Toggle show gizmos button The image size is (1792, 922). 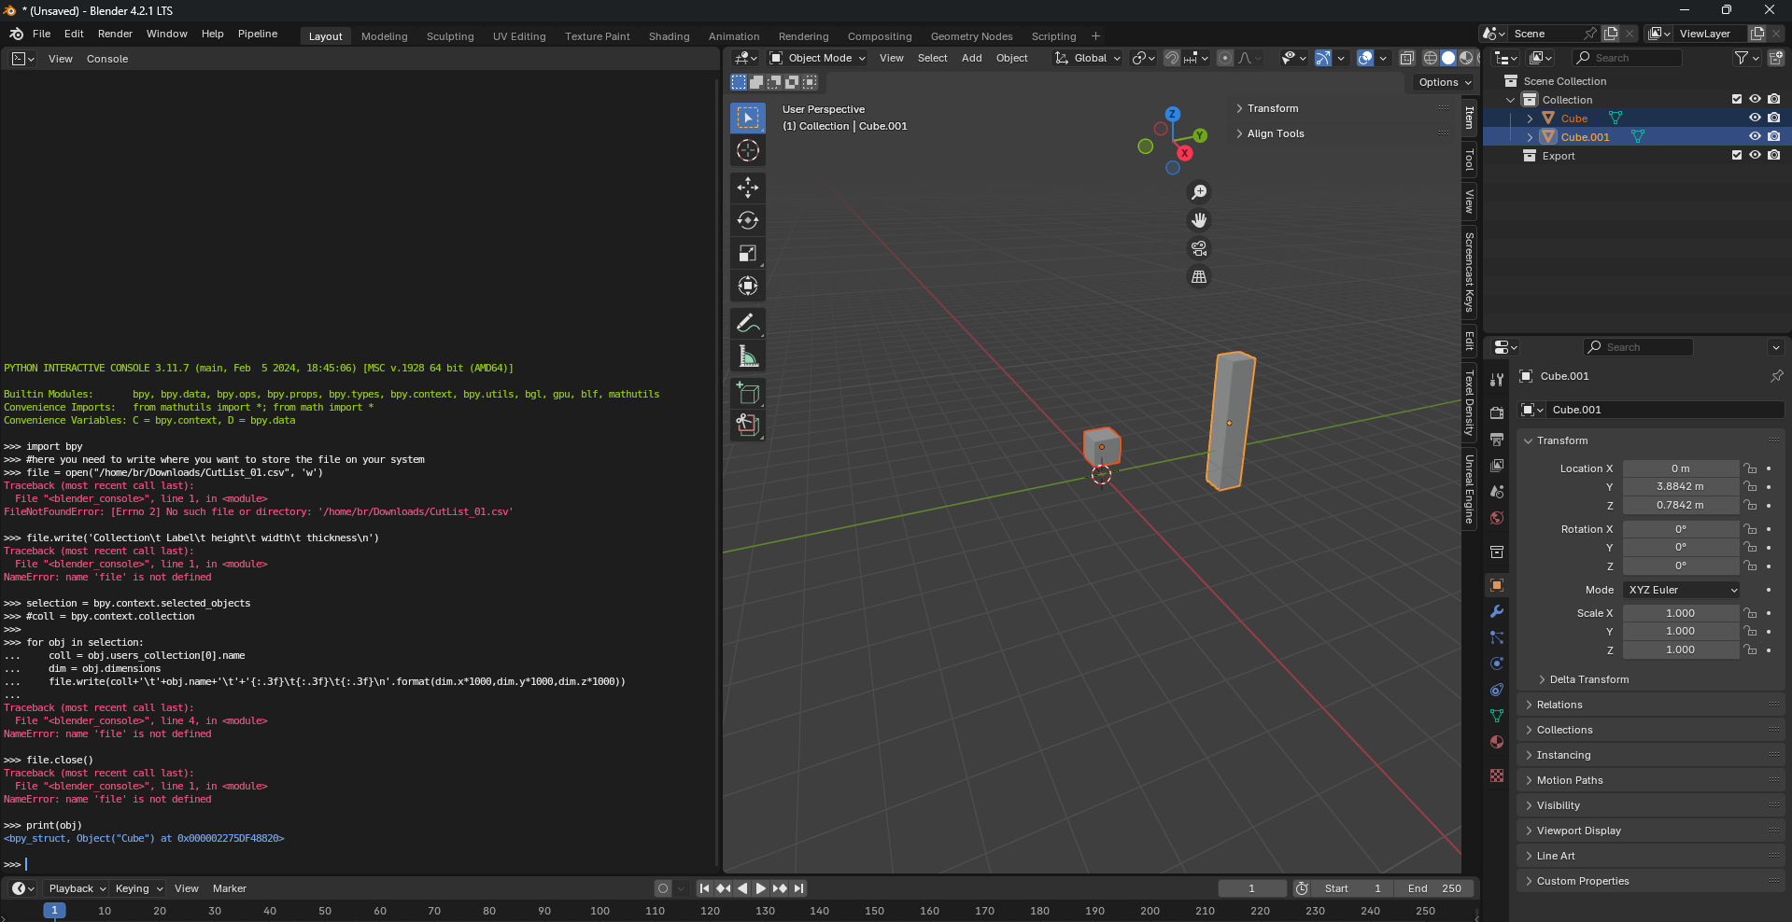click(x=1323, y=58)
